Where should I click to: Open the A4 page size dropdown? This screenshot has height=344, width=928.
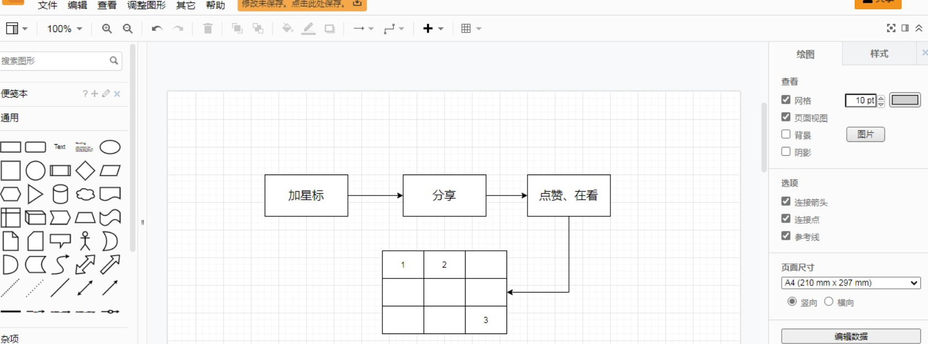[x=851, y=283]
